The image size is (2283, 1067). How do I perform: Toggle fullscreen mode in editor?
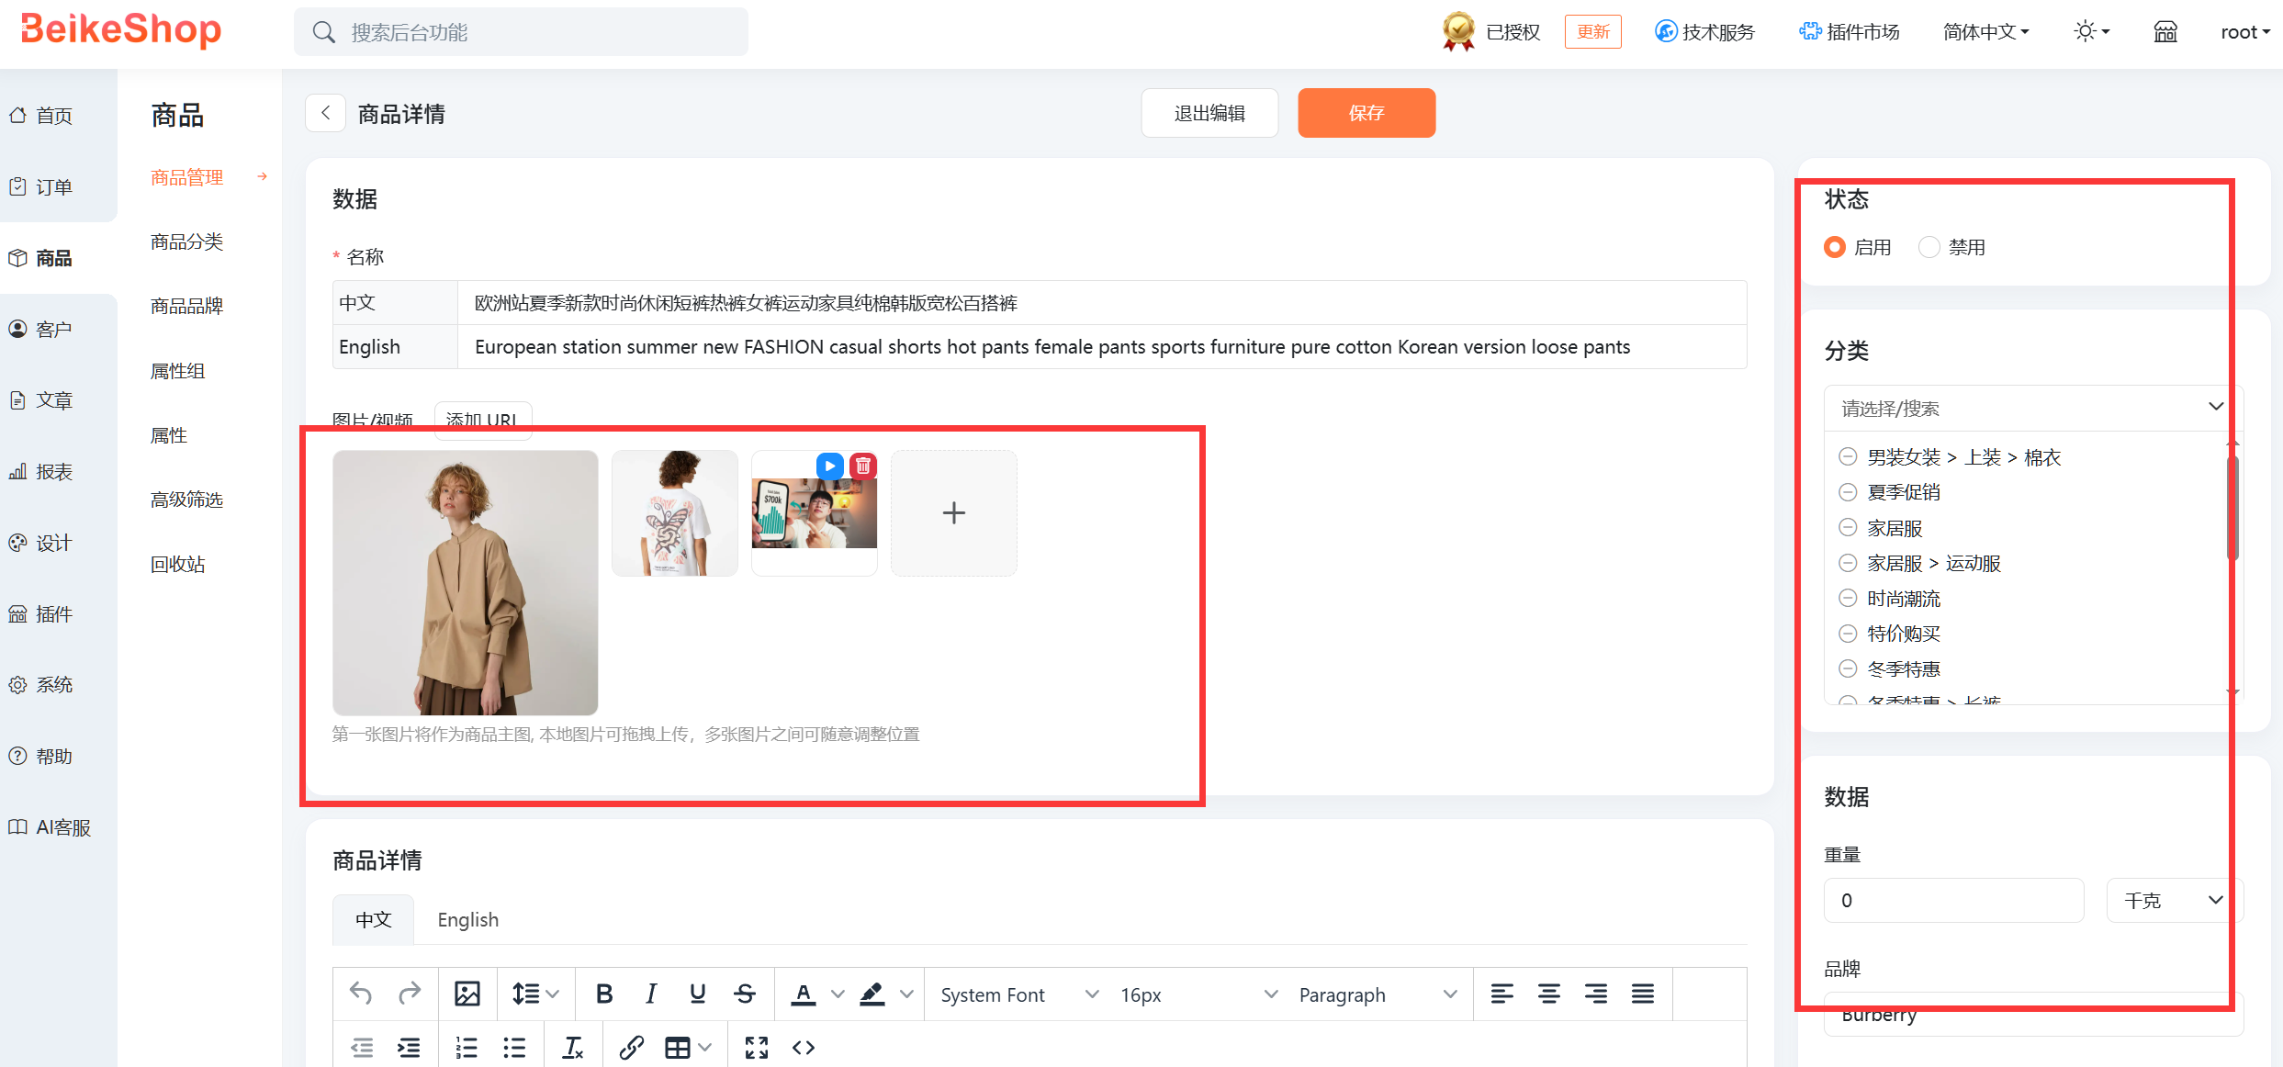(756, 1048)
